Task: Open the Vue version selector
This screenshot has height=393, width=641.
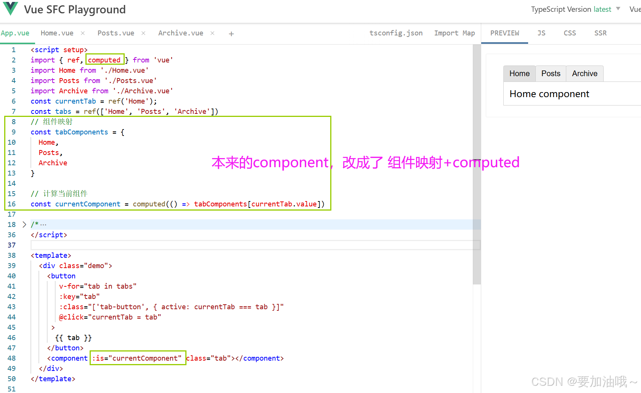Action: tap(635, 9)
